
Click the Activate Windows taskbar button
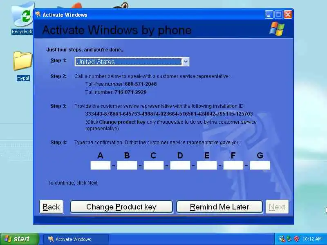click(x=76, y=239)
